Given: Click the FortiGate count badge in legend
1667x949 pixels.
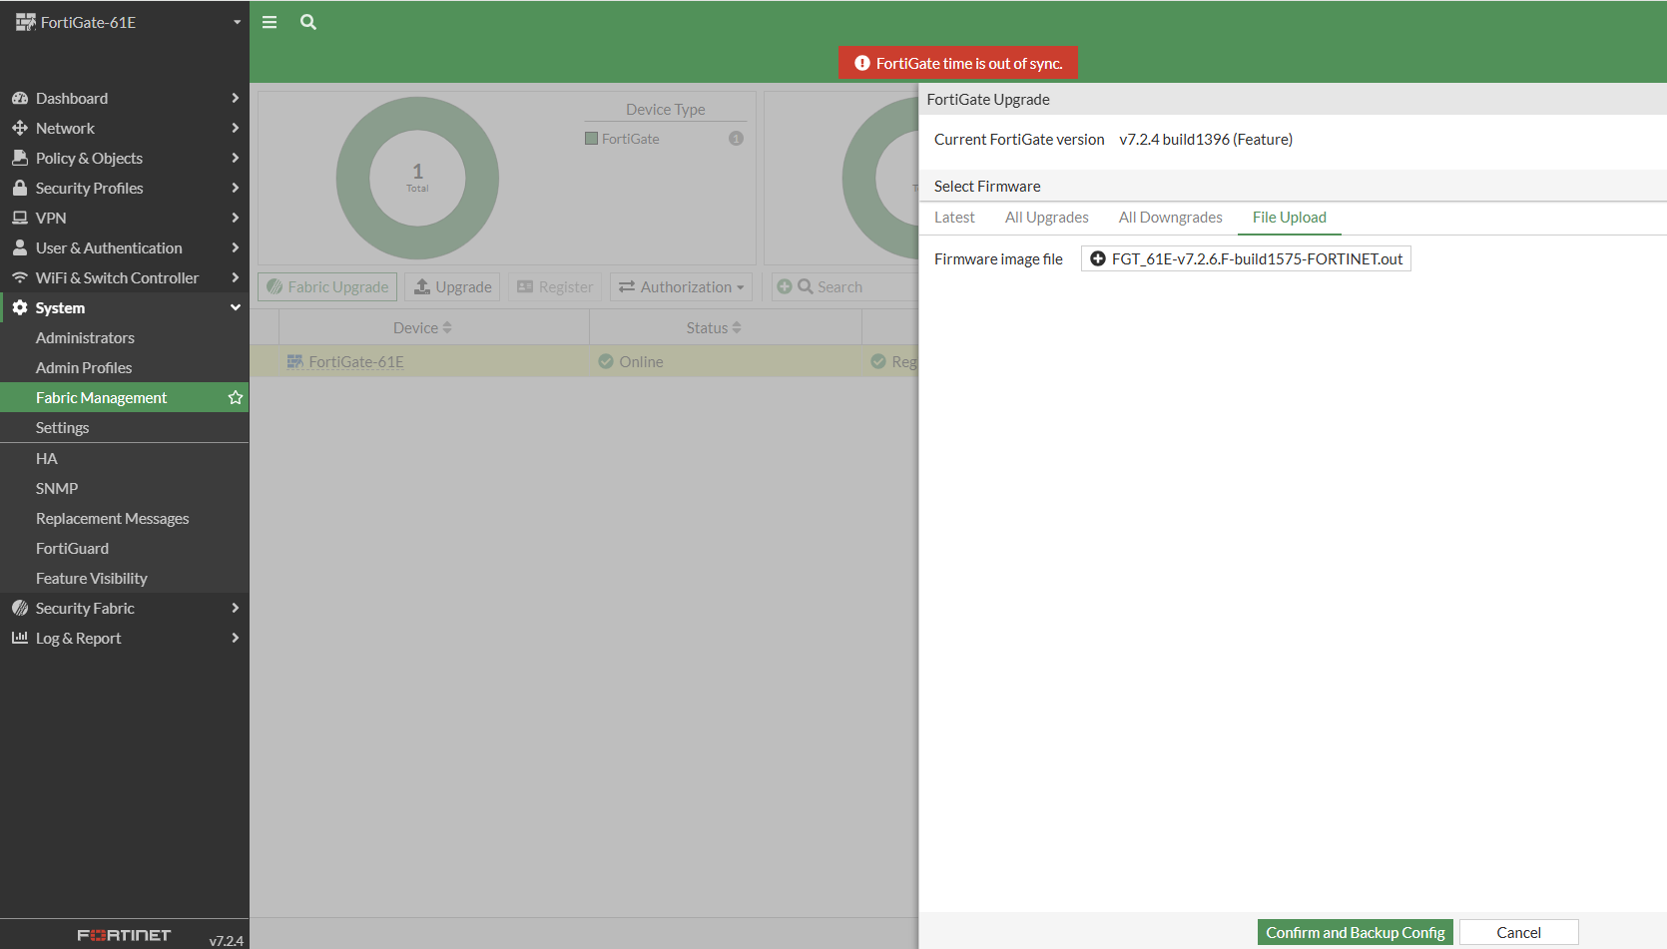Looking at the screenshot, I should [736, 139].
